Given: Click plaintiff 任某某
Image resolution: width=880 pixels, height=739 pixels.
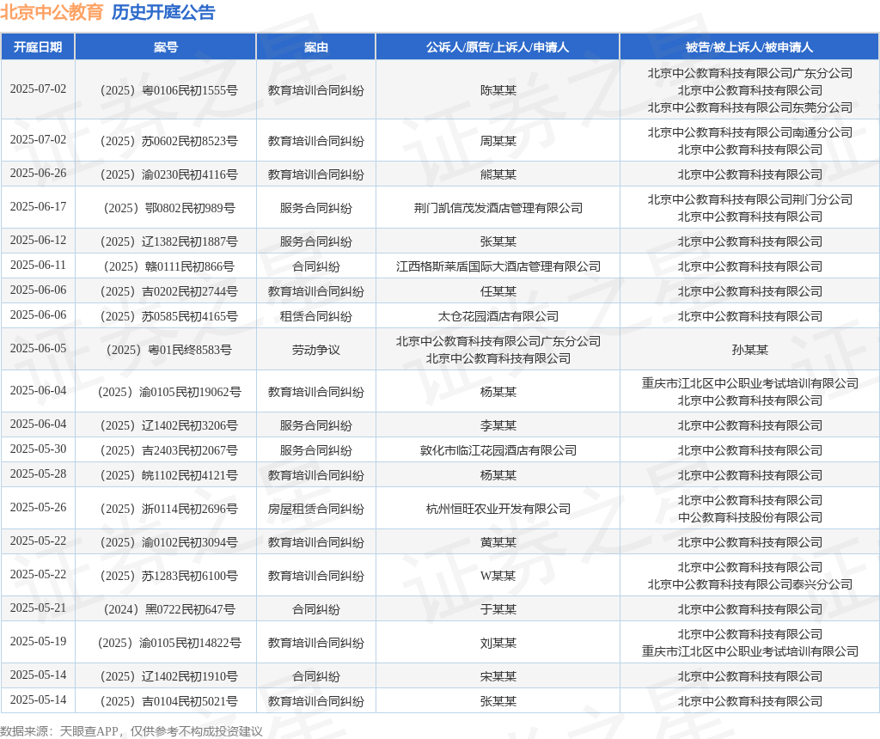Looking at the screenshot, I should click(498, 292).
